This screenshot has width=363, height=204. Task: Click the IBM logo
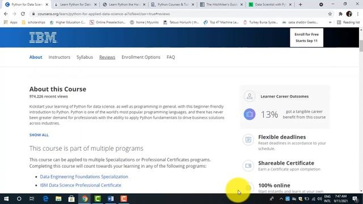pyautogui.click(x=43, y=37)
